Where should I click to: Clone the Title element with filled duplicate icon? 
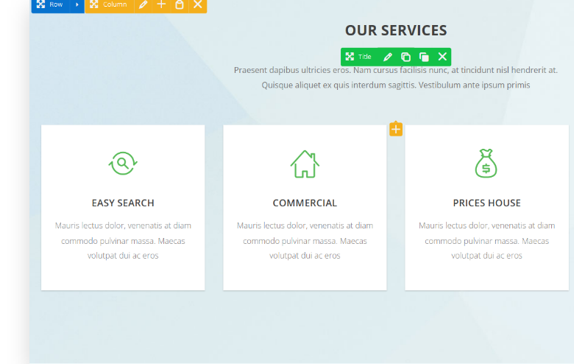424,57
